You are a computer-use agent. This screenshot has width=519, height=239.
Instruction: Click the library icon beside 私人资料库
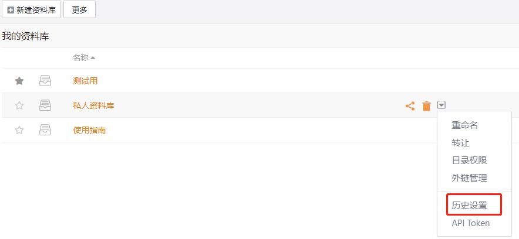[45, 105]
